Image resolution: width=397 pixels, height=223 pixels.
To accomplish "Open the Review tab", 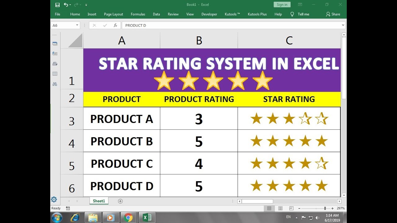I will 173,14.
